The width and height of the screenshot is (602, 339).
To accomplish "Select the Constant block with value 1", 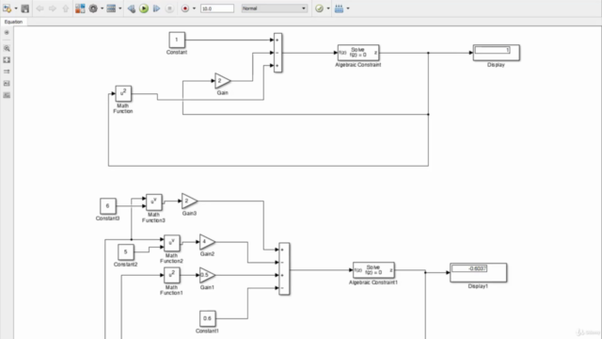I will [177, 40].
